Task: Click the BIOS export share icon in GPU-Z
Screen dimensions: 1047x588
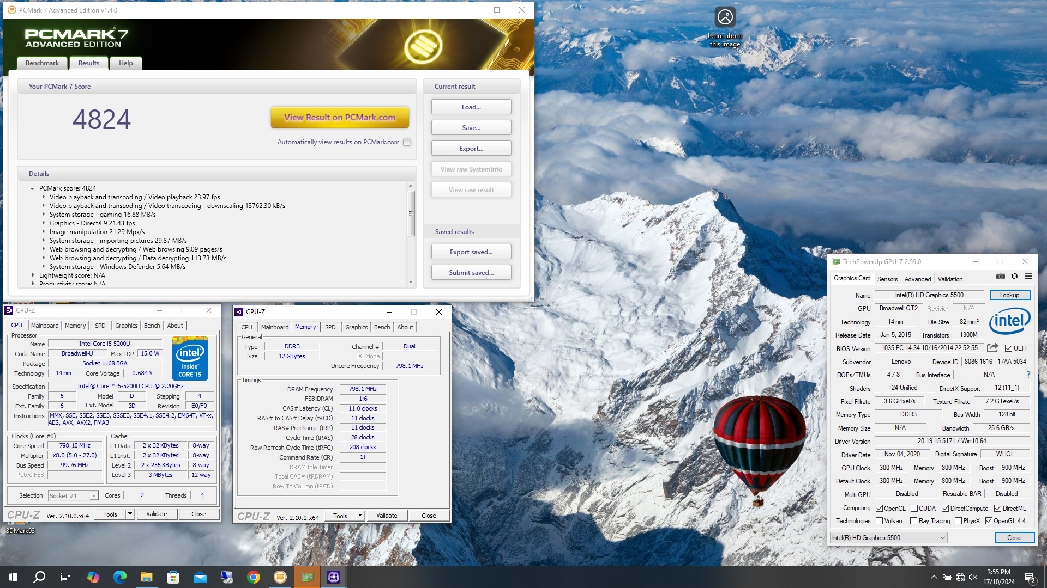Action: 992,348
